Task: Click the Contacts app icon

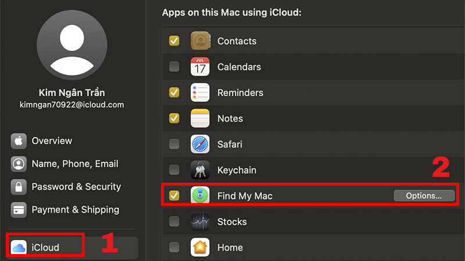Action: tap(201, 41)
